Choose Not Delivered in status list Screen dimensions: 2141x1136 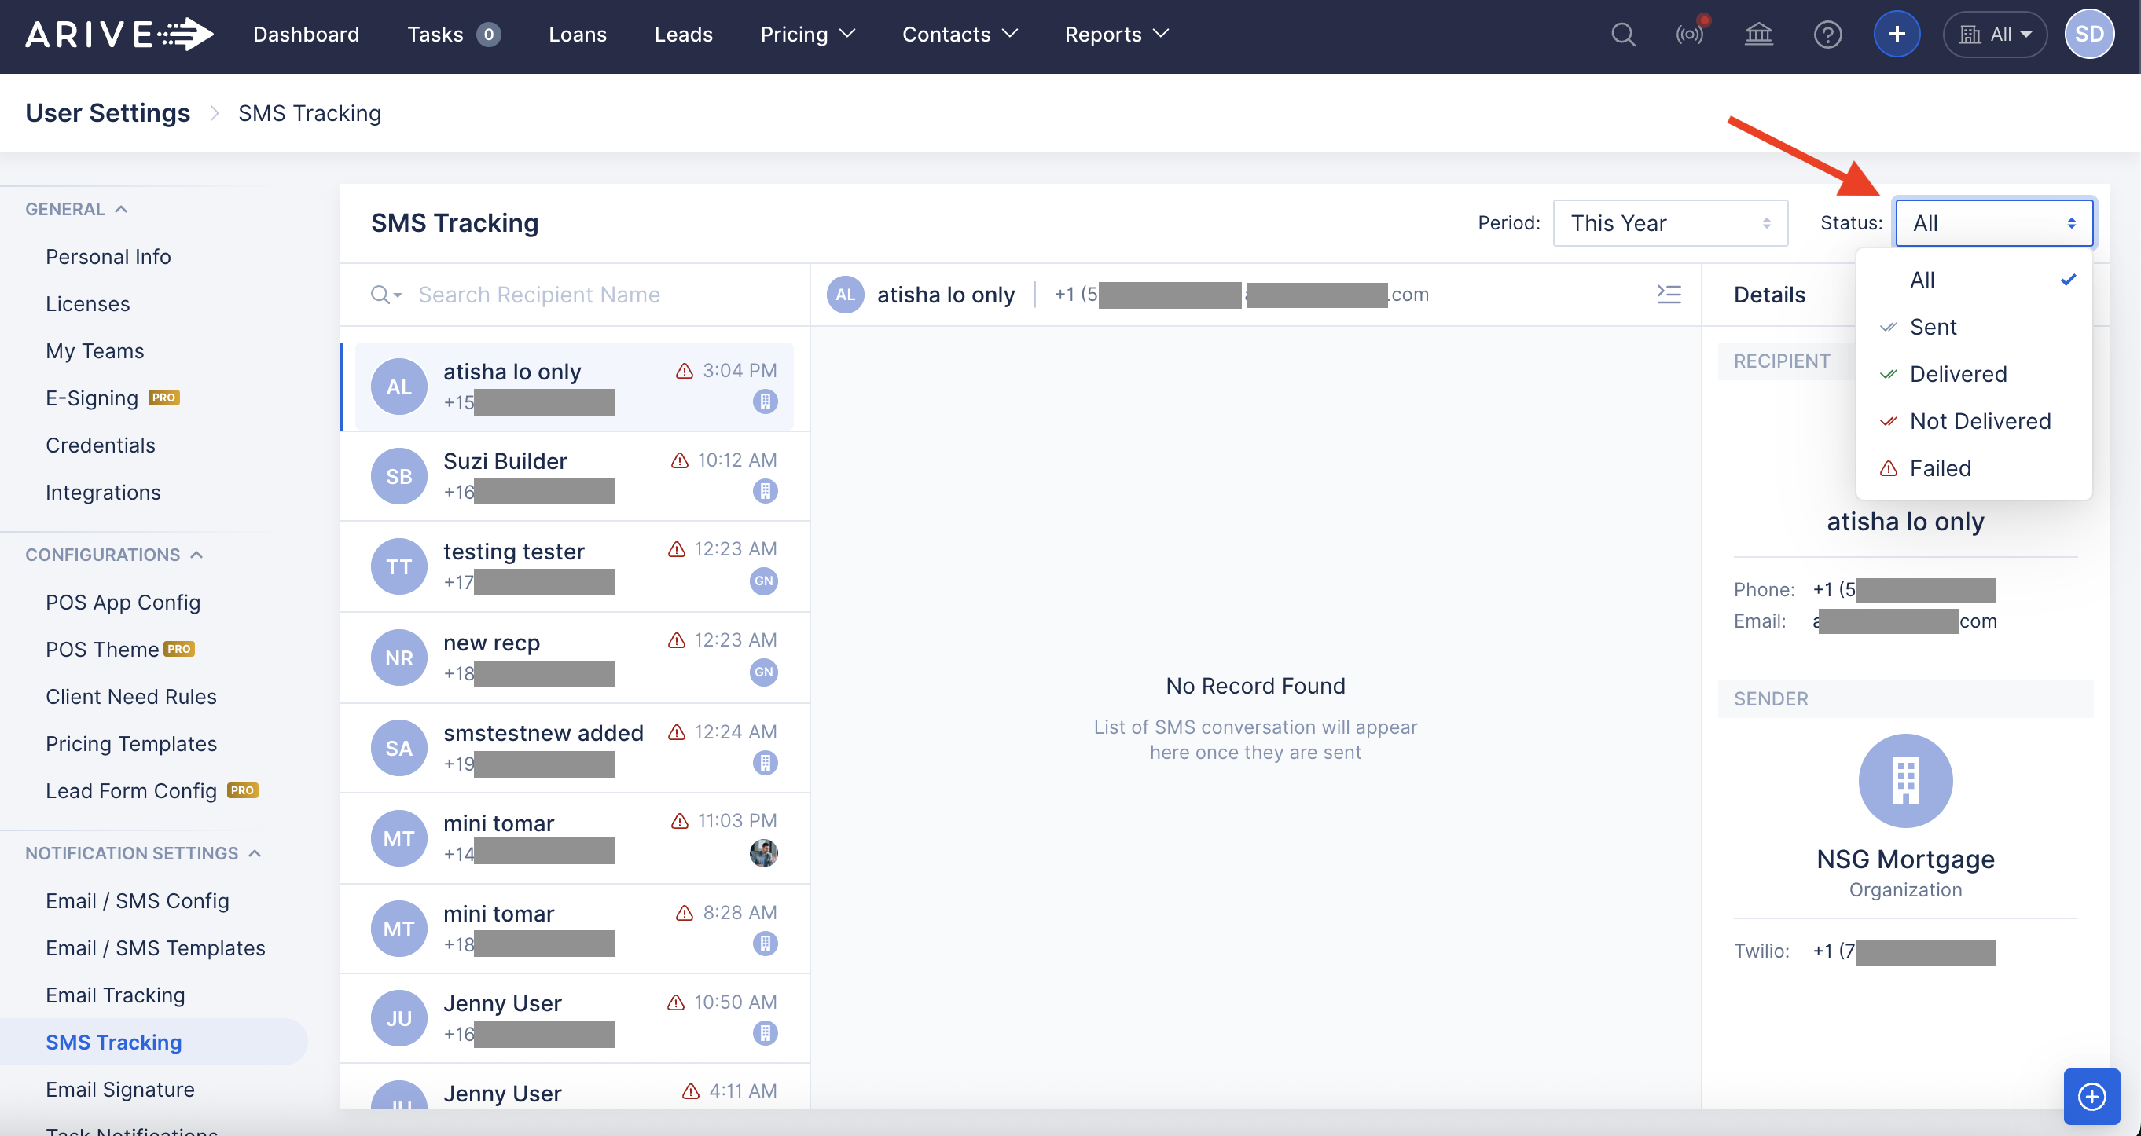click(x=1980, y=421)
